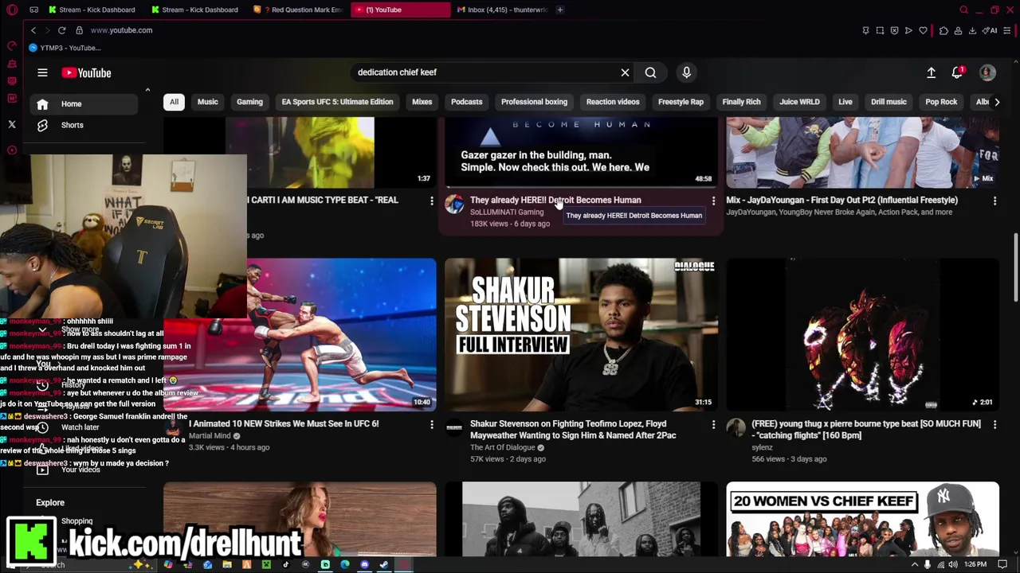The height and width of the screenshot is (573, 1020).
Task: Switch to Red Question Mark Emoji tab
Action: tap(297, 10)
